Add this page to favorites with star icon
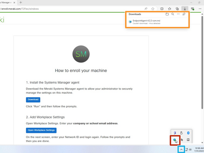Viewport: 204px width, 153px height. click(153, 9)
